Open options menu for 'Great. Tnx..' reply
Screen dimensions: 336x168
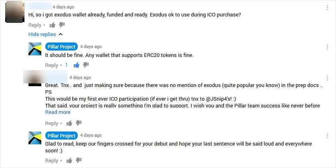pyautogui.click(x=327, y=78)
